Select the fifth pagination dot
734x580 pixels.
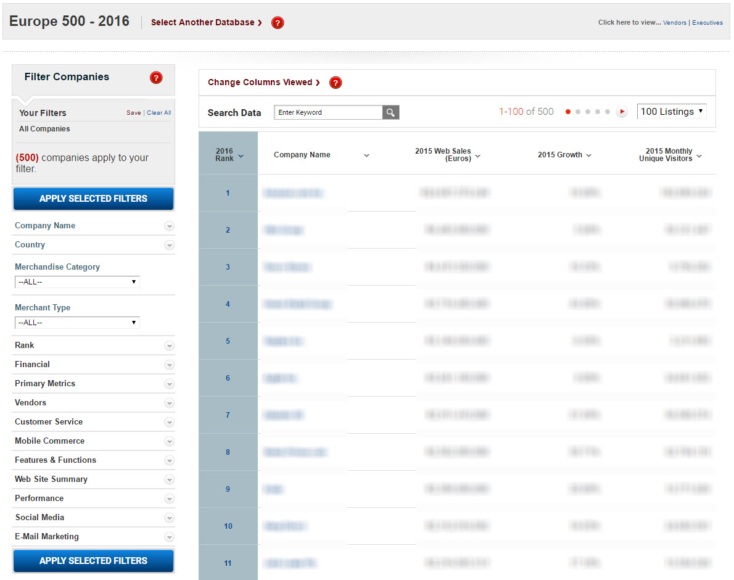coord(607,112)
